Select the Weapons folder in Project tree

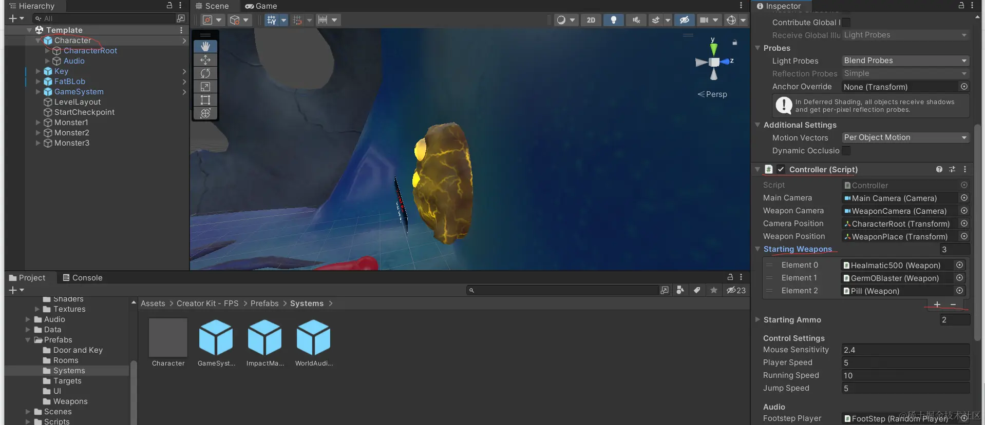click(x=70, y=401)
